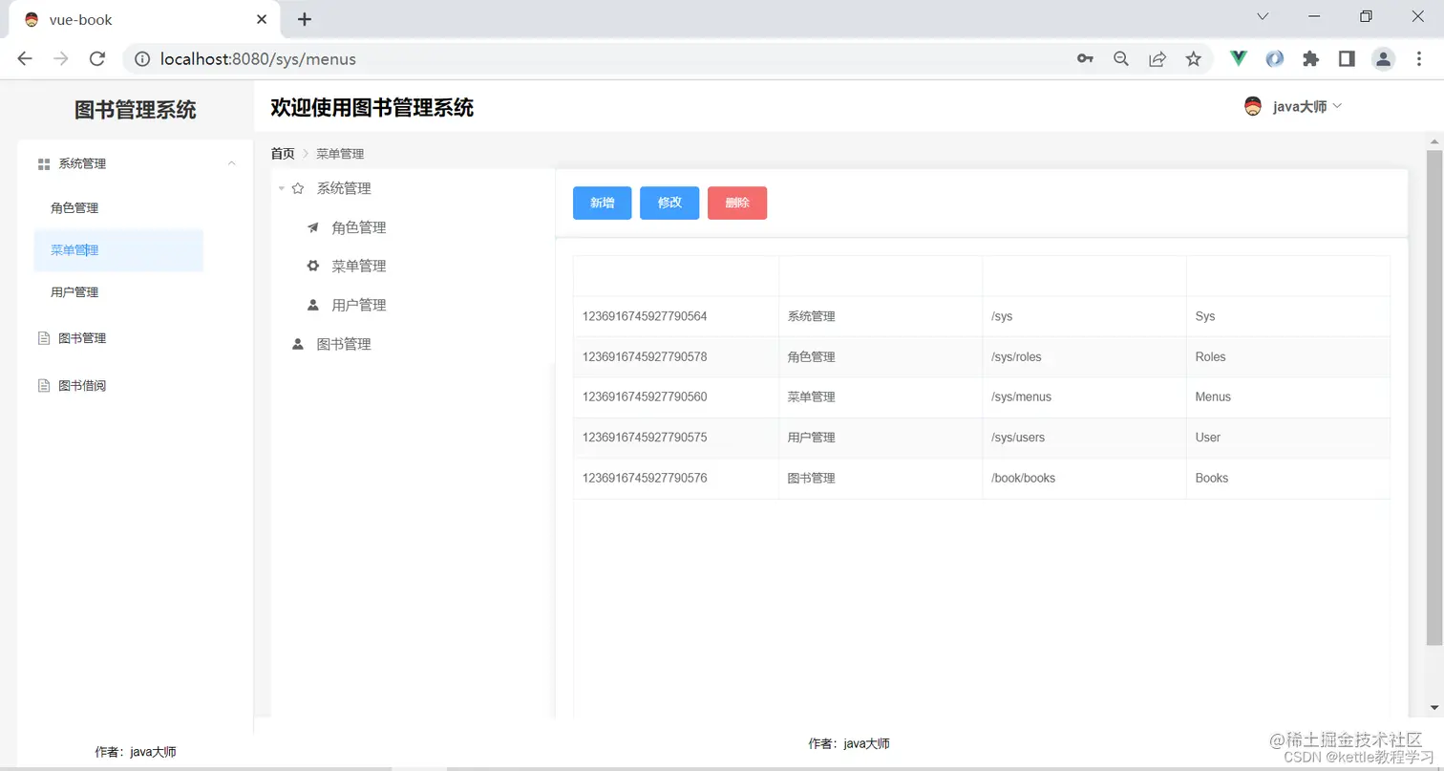Image resolution: width=1444 pixels, height=771 pixels.
Task: Collapse the 系统管理 sidebar section chevron
Action: point(230,163)
